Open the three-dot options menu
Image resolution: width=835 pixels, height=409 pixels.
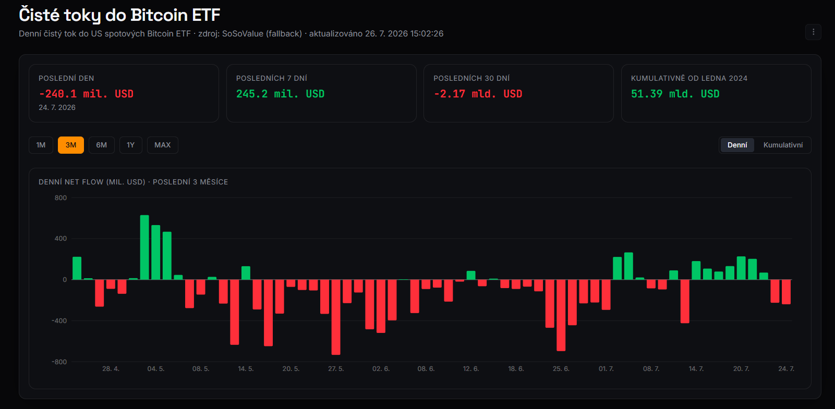click(813, 32)
